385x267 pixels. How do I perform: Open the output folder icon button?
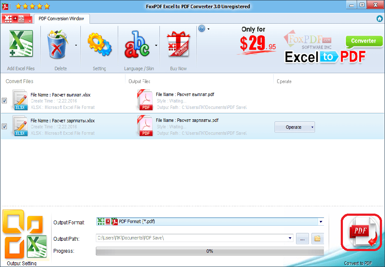318,238
